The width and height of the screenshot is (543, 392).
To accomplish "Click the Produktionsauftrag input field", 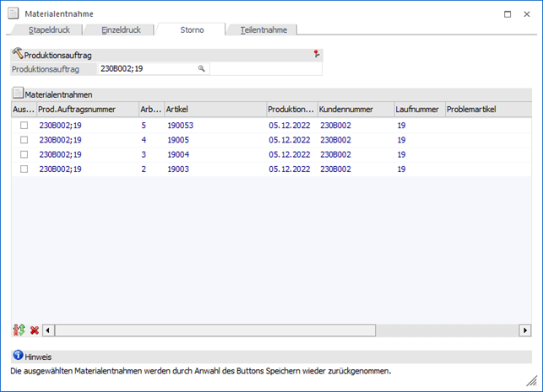I will [148, 68].
